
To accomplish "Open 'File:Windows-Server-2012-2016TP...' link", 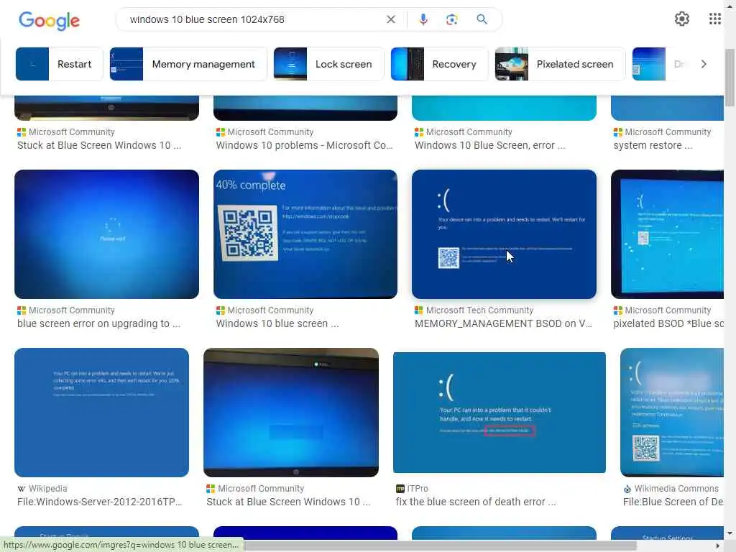I will tap(99, 502).
